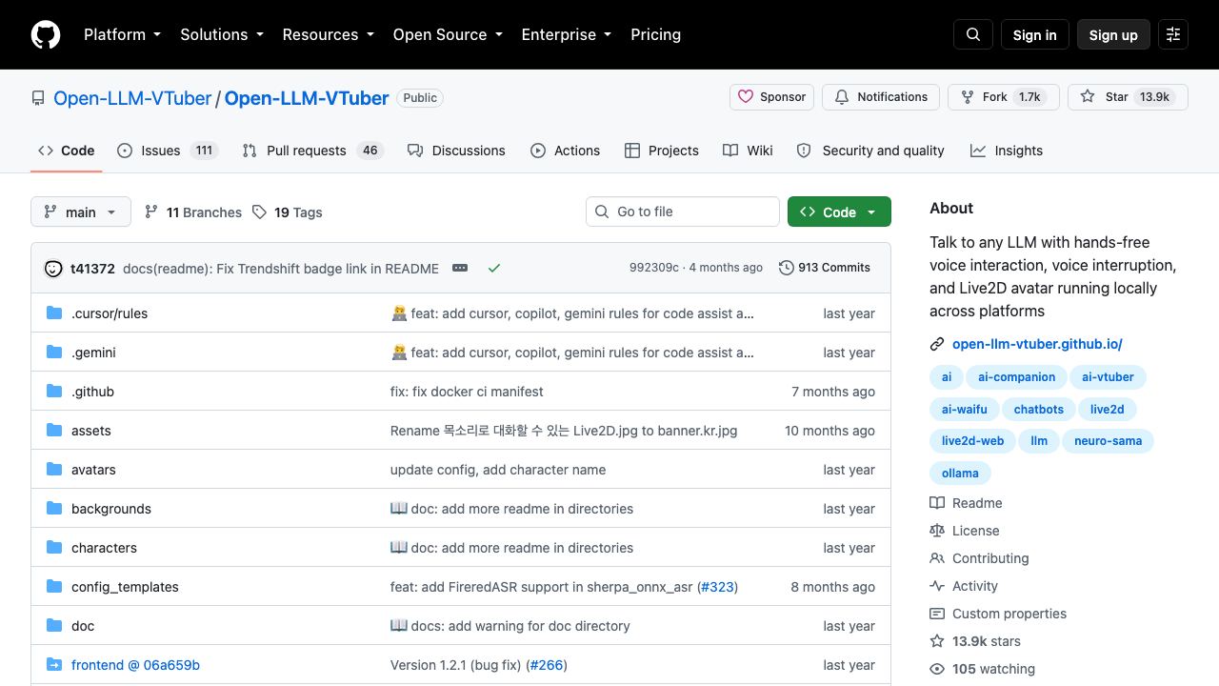Open the open-llm-vtuber.github.io website link

tap(1037, 344)
